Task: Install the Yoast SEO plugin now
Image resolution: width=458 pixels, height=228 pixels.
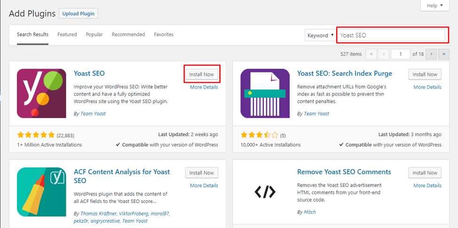Action: 202,74
